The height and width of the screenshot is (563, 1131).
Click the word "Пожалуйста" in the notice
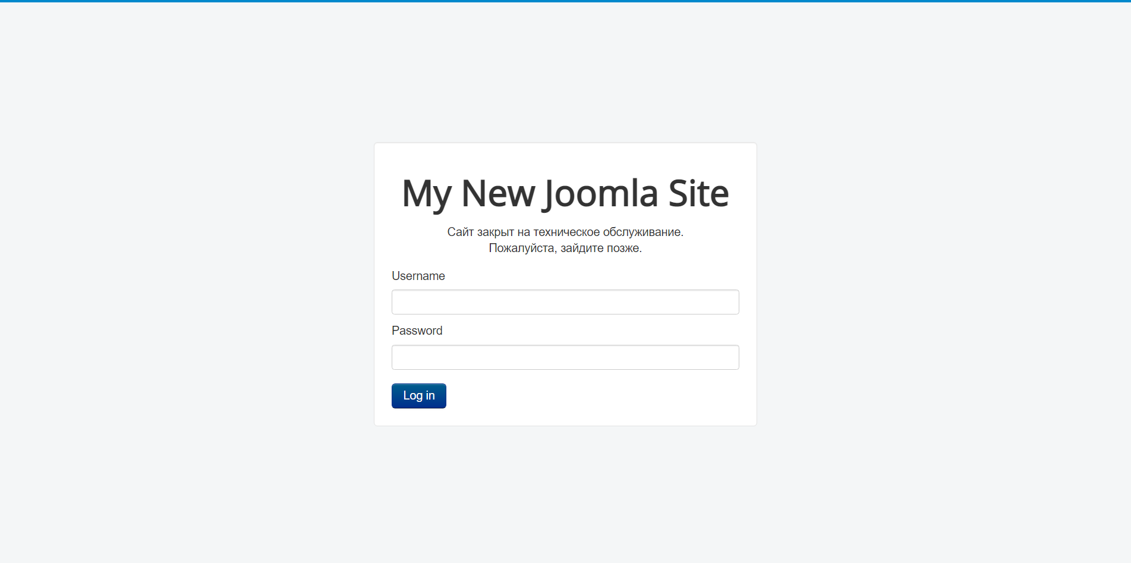522,248
